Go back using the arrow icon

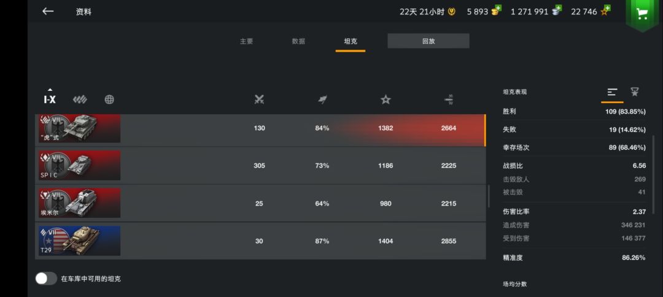[48, 12]
